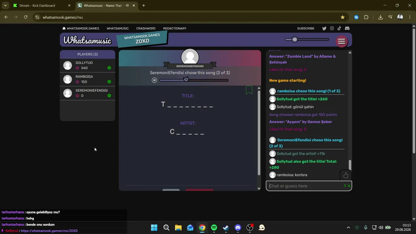Open the Shazam extension icon
Viewport: 416px width, 234px height.
tap(357, 17)
